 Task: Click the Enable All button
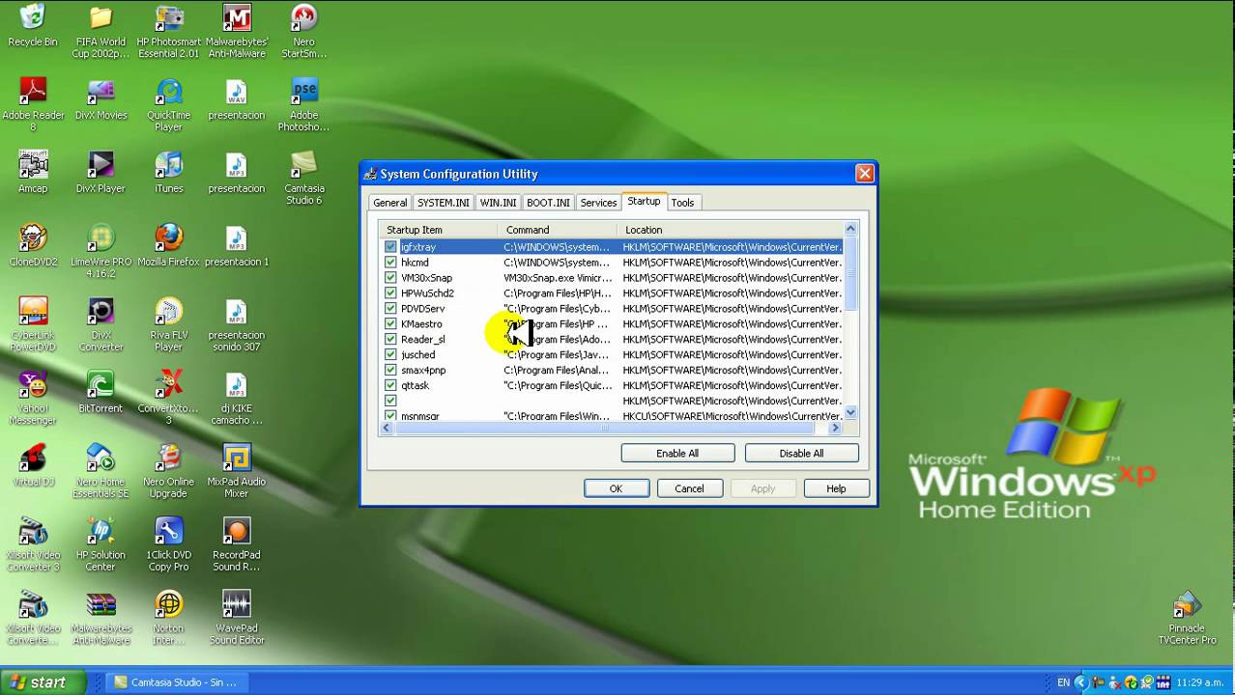[x=677, y=454]
